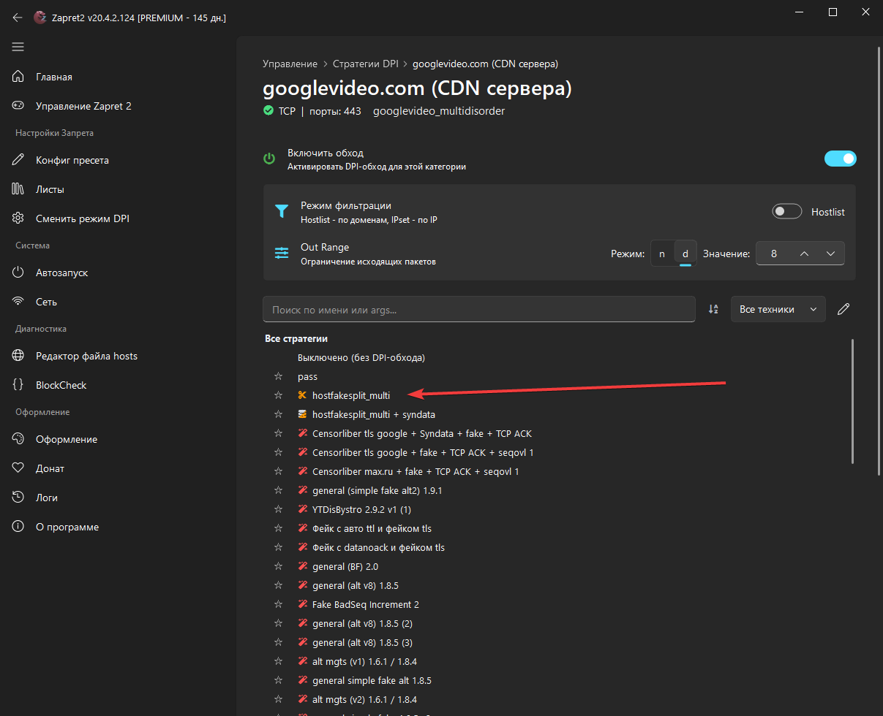Choose general (simple fake alt2) 1.9.1
883x716 pixels.
377,490
